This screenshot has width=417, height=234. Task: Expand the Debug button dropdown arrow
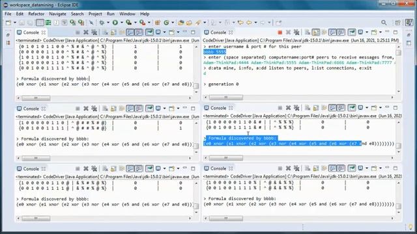pyautogui.click(x=108, y=23)
